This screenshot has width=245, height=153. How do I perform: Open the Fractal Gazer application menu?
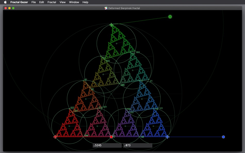(x=19, y=2)
